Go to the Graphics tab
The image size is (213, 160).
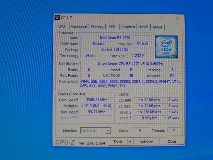click(128, 27)
